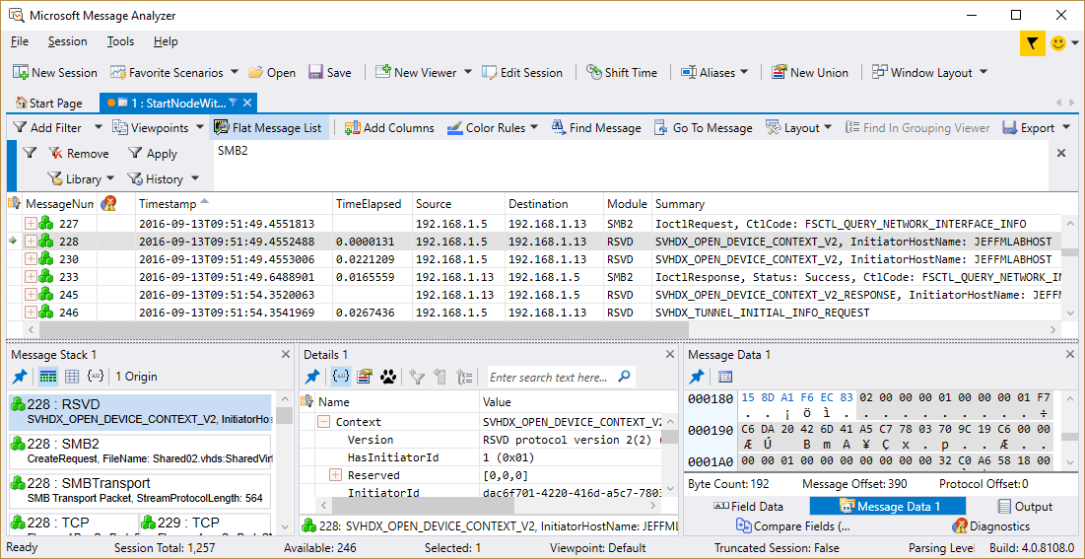Switch to Field Data tab
Screen dimensions: 1085x559
[748, 507]
